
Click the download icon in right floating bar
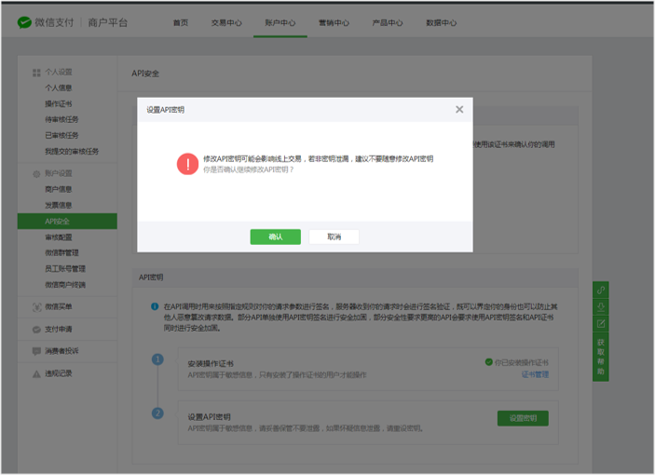pos(601,306)
